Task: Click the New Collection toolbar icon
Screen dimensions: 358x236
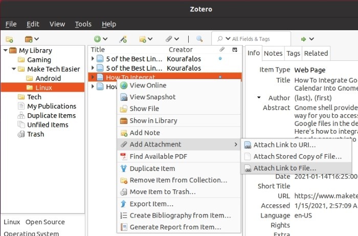Action: (9, 39)
